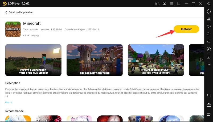Minimize the LDPlayer window

pos(186,4)
